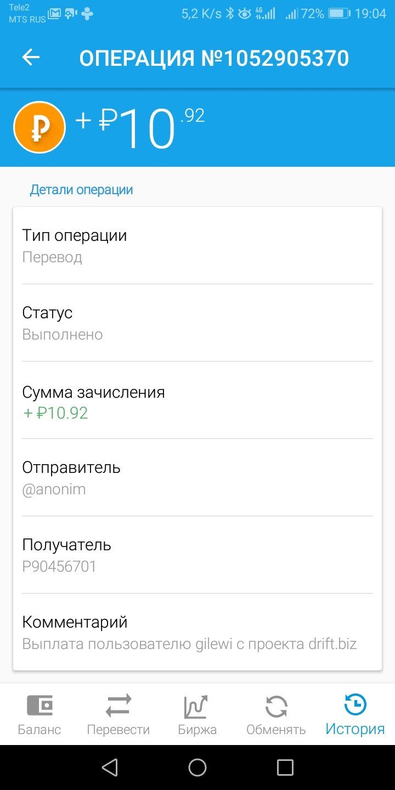395x790 pixels.
Task: Select the История clock icon
Action: (x=355, y=705)
